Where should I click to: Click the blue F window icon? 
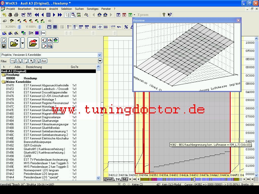coord(118,15)
